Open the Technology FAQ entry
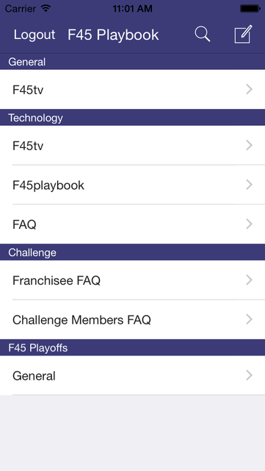Image resolution: width=265 pixels, height=471 pixels. (x=132, y=224)
